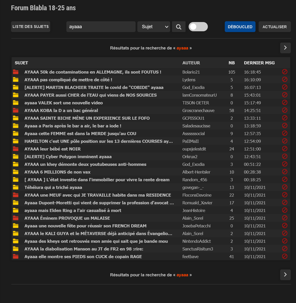Block the topic by GCPISSOU1

pyautogui.click(x=285, y=118)
